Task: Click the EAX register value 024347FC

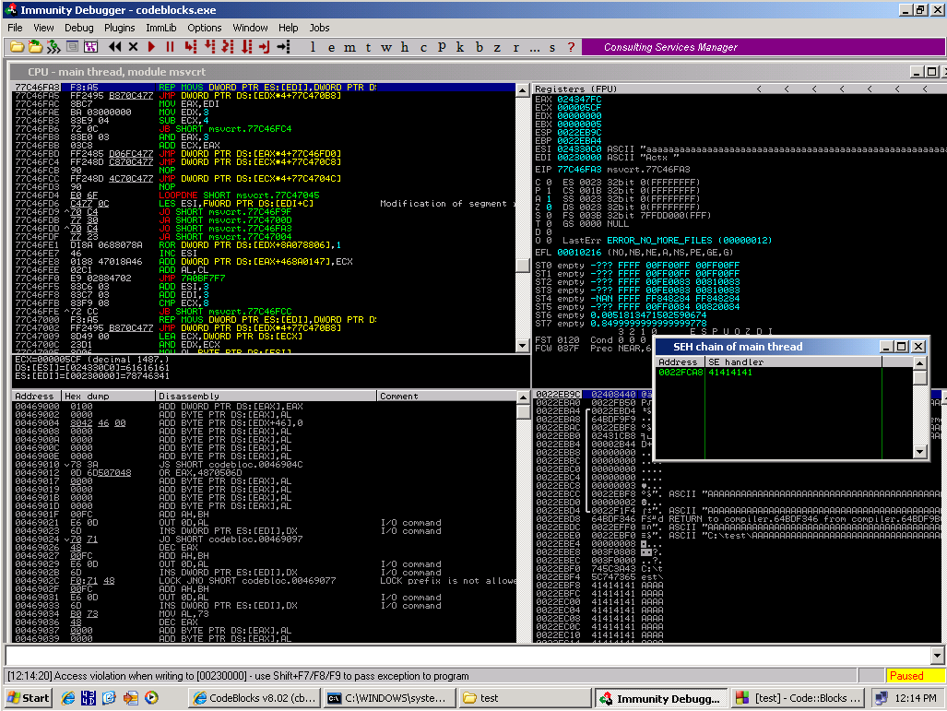Action: coord(579,100)
